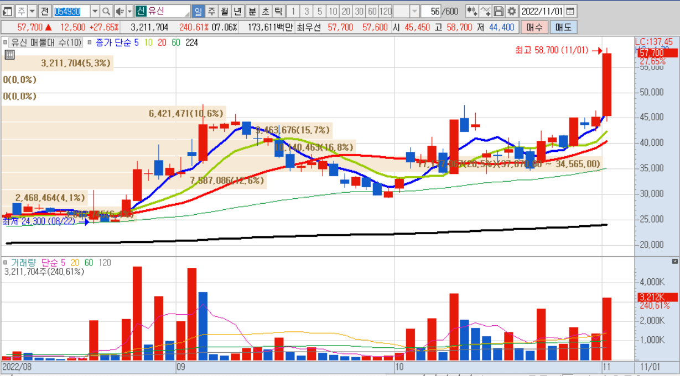
Task: Choose the 60 interval button
Action: (372, 11)
